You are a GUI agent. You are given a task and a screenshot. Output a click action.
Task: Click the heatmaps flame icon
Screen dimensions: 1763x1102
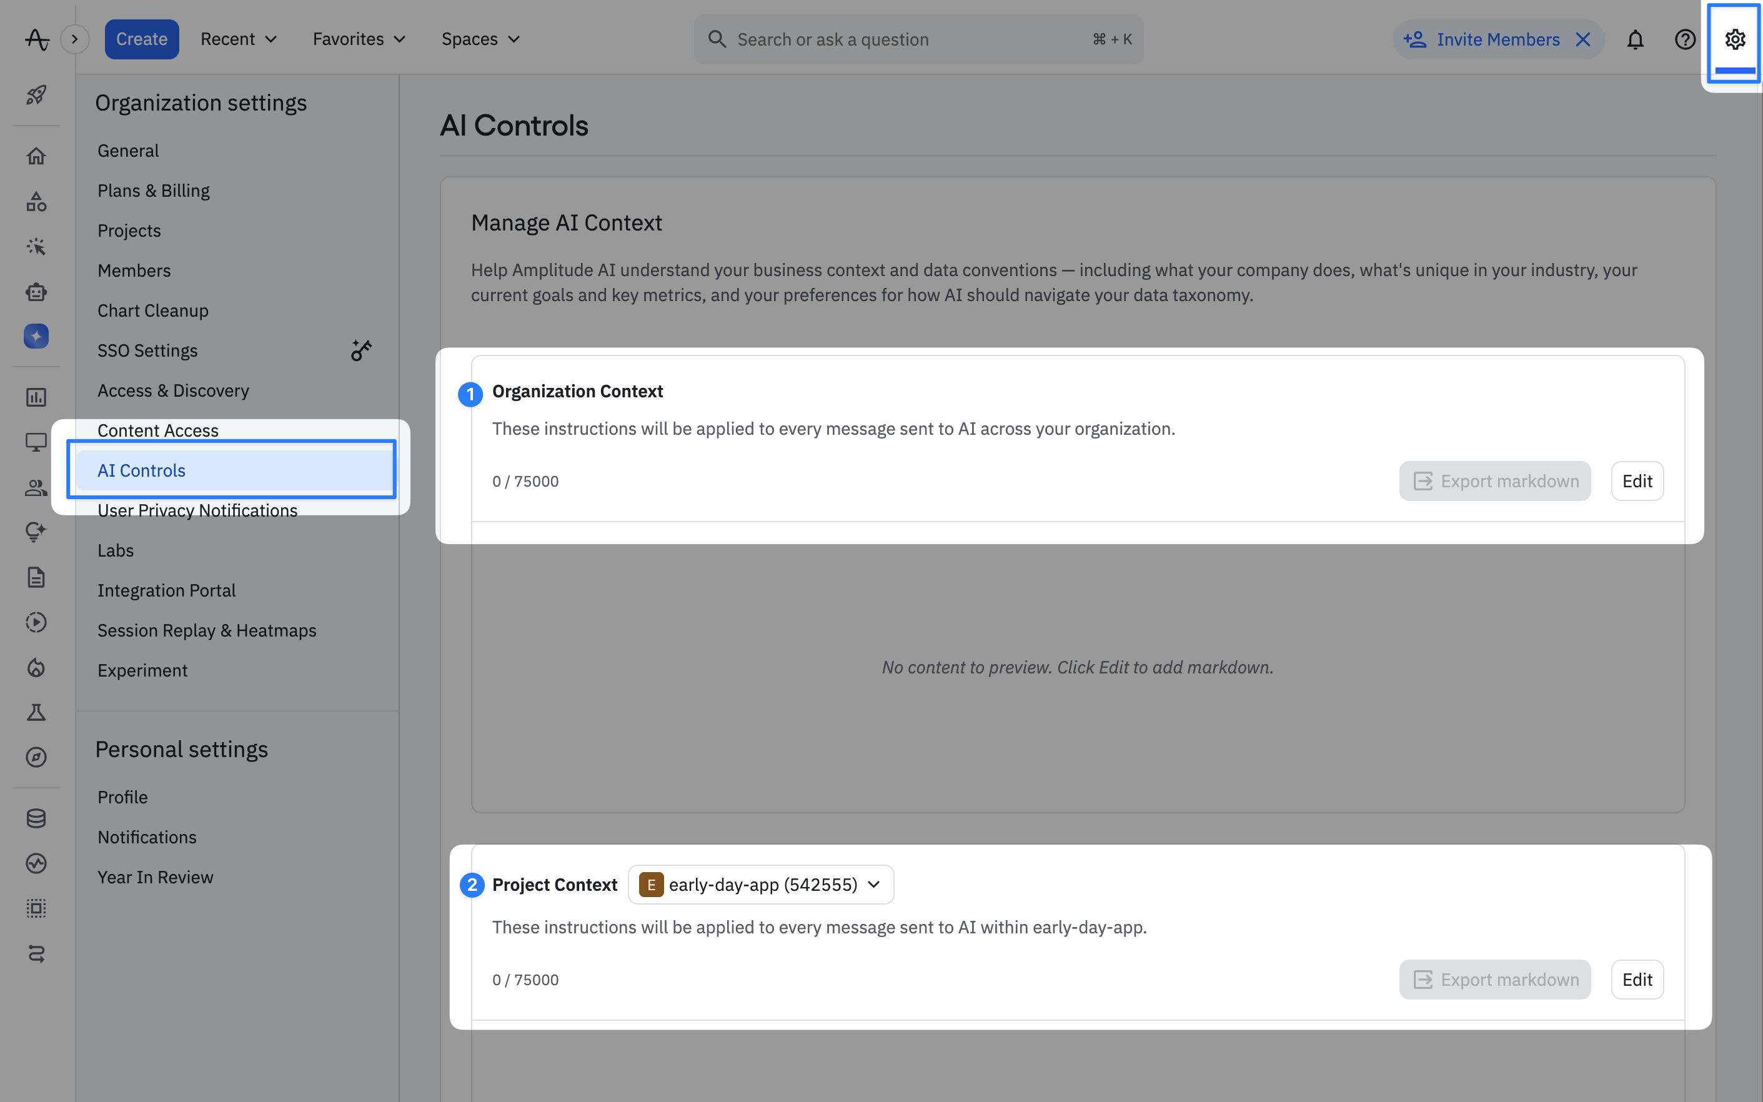(x=36, y=668)
